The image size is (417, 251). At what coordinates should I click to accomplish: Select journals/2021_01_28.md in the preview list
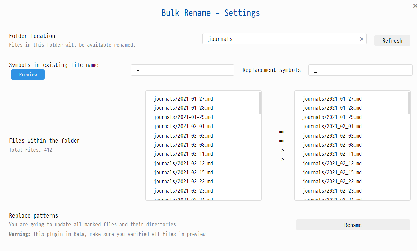pyautogui.click(x=332, y=108)
